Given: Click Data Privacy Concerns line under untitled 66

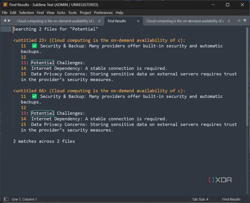Looking at the screenshot, I should coord(129,127).
